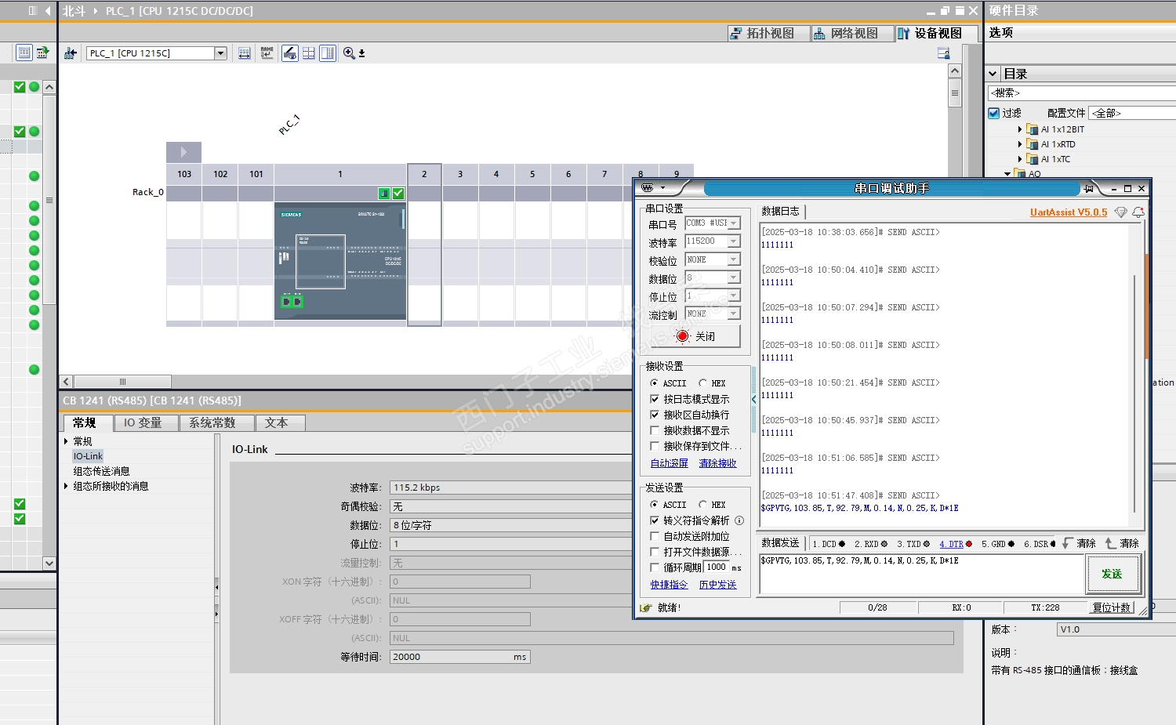This screenshot has height=725, width=1176.
Task: Enable the 接收保存到文件 checkbox
Action: (x=655, y=446)
